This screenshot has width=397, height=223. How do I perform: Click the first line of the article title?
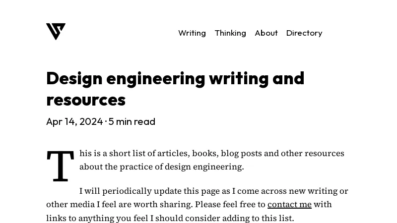pyautogui.click(x=175, y=78)
